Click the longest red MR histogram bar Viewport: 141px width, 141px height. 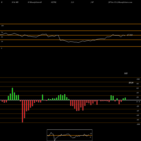23,111
